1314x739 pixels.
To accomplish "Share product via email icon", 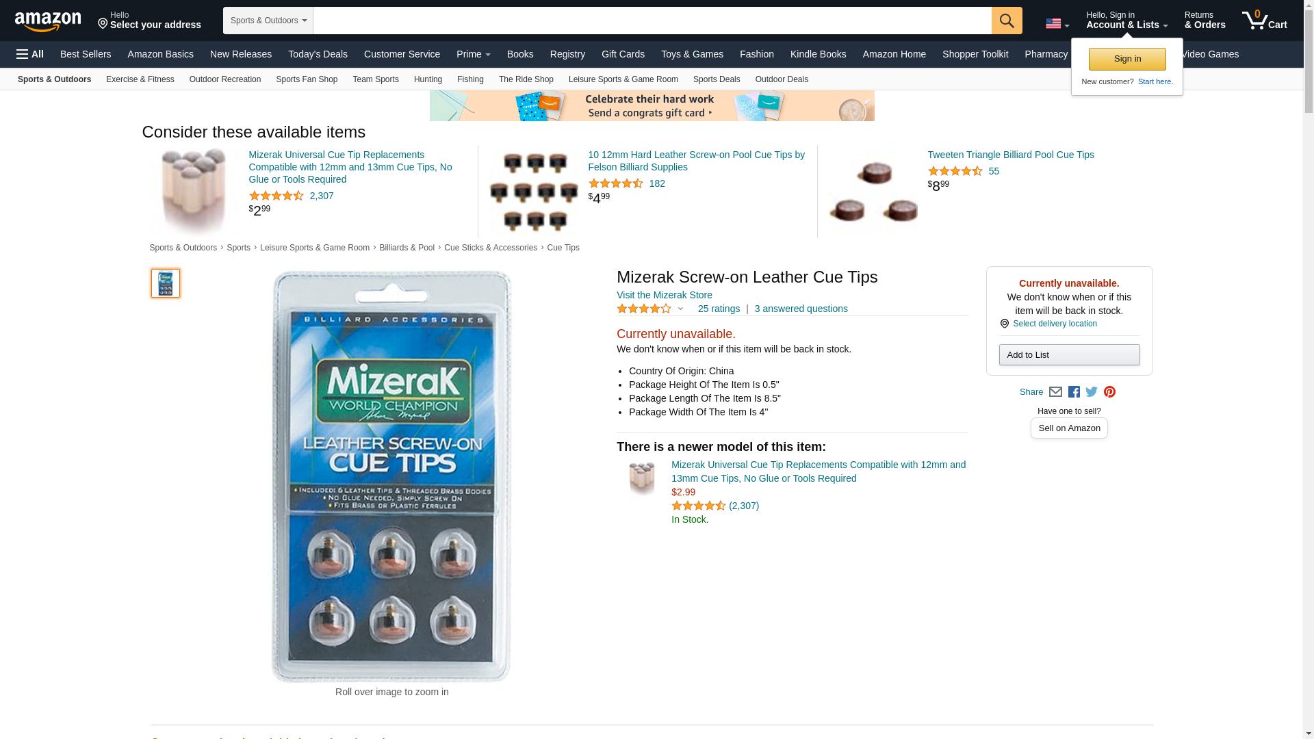I will tap(1055, 392).
